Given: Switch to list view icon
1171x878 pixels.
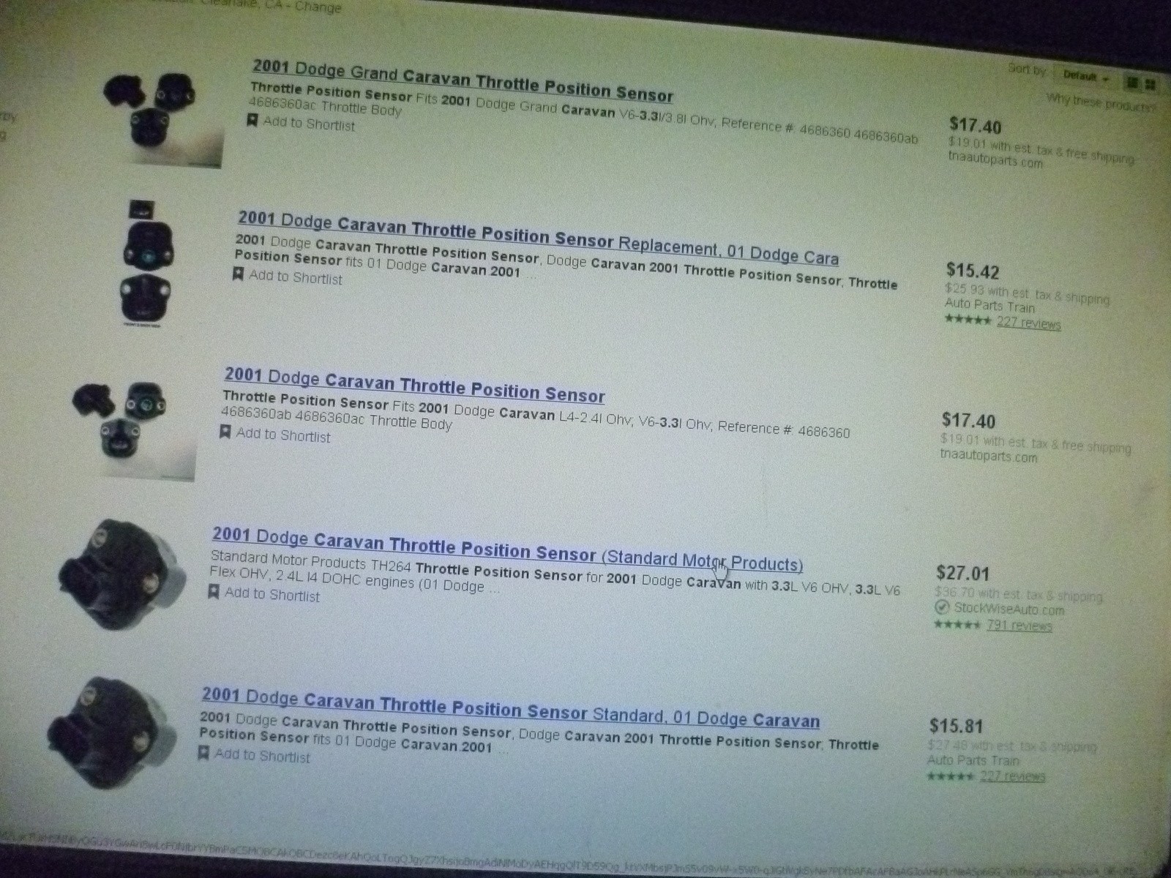Looking at the screenshot, I should [1131, 83].
